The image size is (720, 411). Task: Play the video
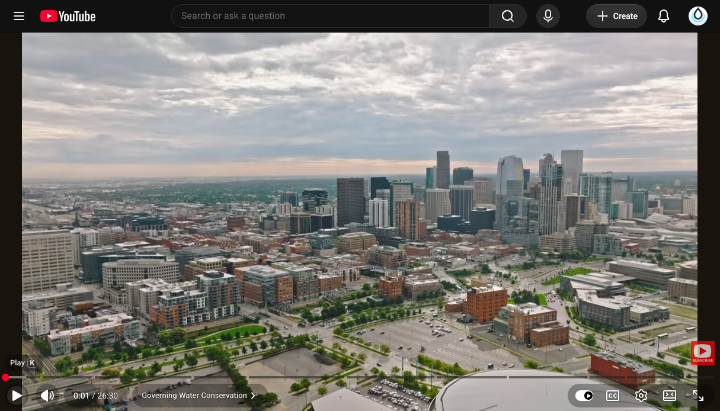click(x=17, y=396)
